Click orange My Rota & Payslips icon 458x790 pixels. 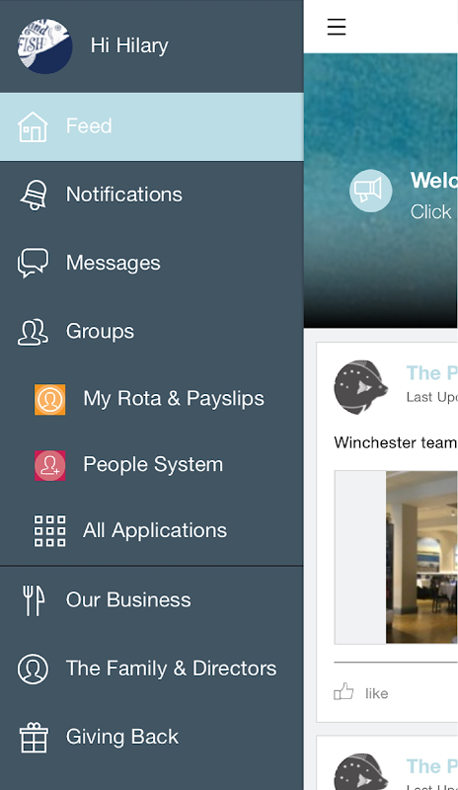(x=50, y=400)
